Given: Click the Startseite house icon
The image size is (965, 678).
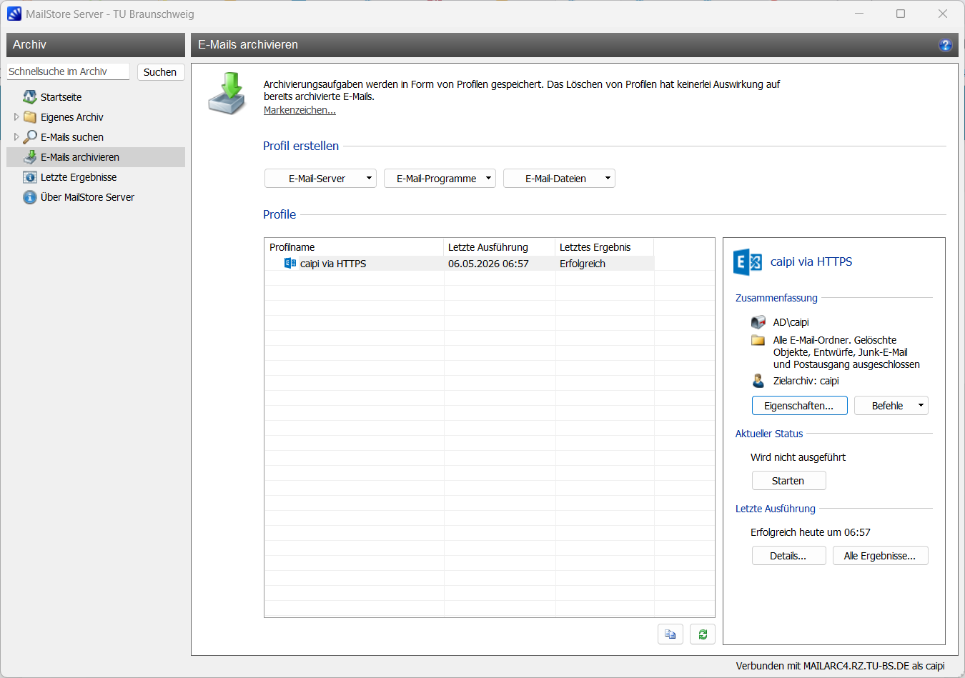Looking at the screenshot, I should coord(30,96).
